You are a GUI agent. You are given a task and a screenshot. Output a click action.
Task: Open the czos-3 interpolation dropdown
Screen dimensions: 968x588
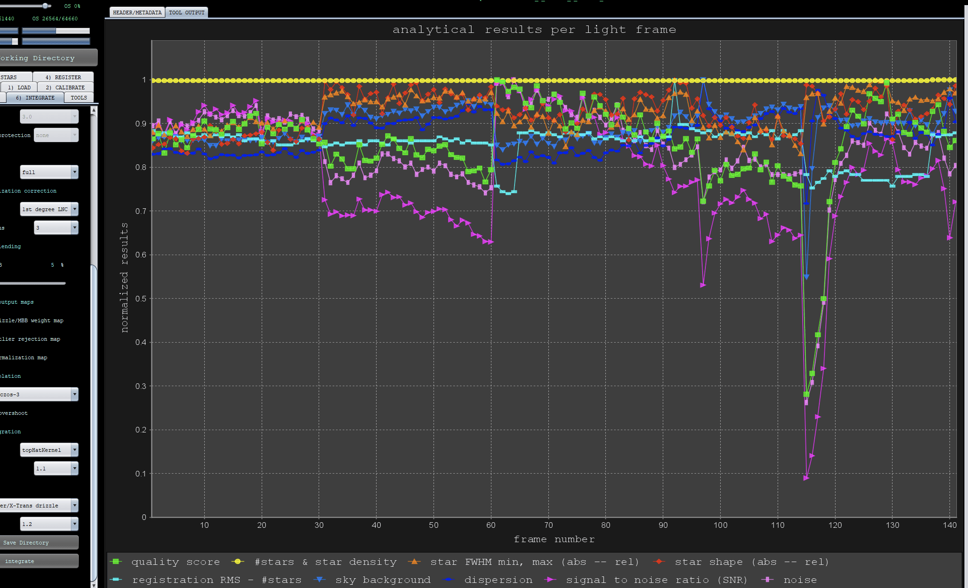[39, 394]
